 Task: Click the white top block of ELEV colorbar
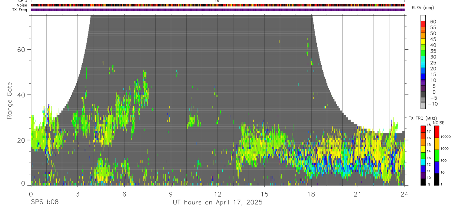pyautogui.click(x=423, y=18)
